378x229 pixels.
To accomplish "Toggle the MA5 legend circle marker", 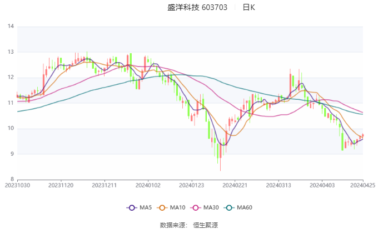I will tap(132, 207).
